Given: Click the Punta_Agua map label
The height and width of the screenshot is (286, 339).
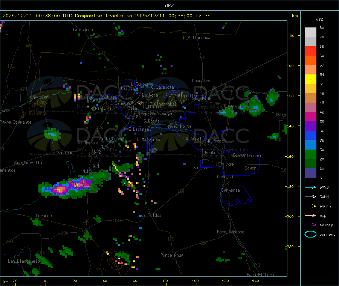Looking at the screenshot, I should (172, 255).
